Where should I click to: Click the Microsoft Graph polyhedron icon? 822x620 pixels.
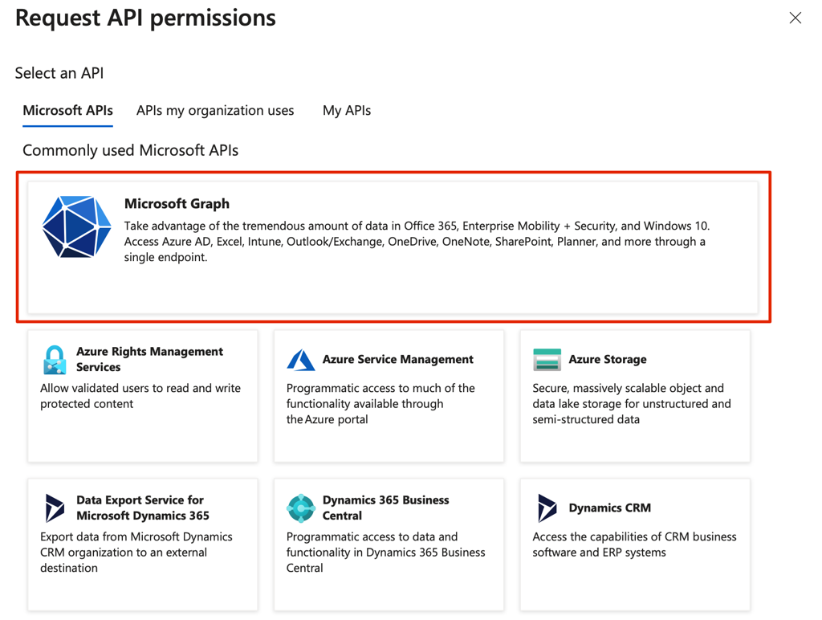click(76, 226)
